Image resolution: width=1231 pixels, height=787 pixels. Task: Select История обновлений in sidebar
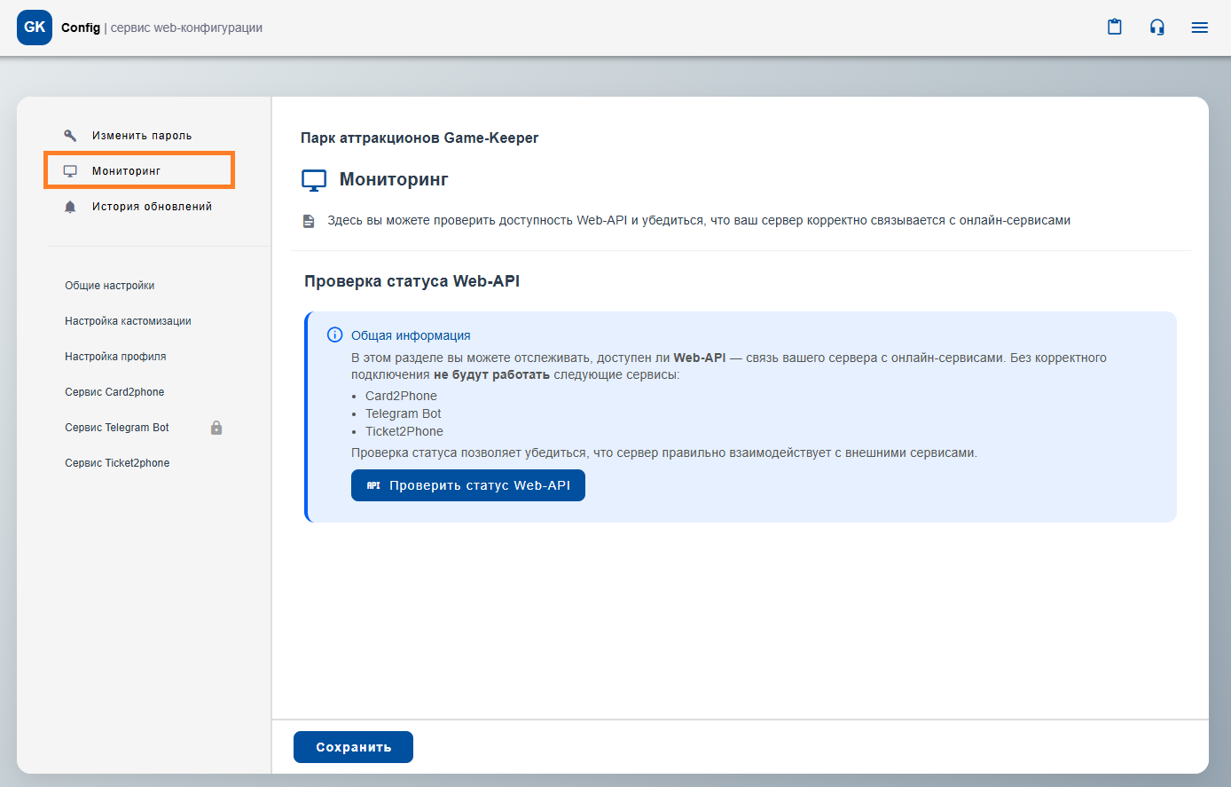coord(152,207)
